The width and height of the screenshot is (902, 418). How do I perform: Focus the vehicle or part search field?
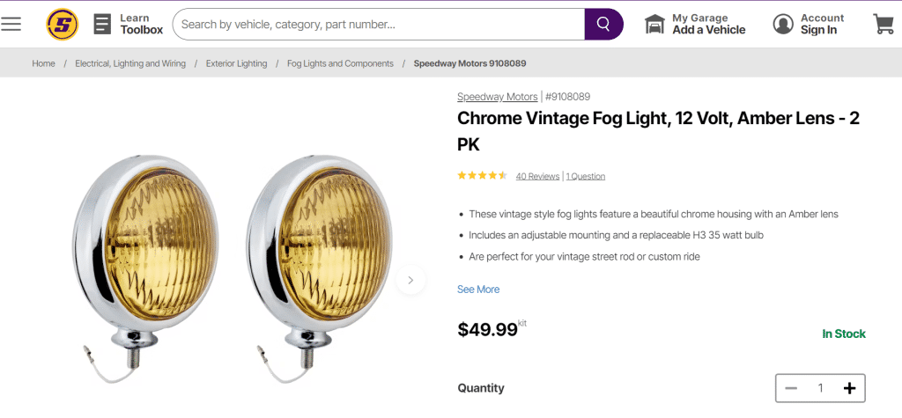[379, 24]
